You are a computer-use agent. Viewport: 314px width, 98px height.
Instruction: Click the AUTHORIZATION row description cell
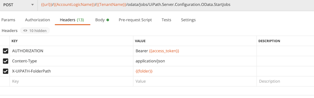pos(285,51)
